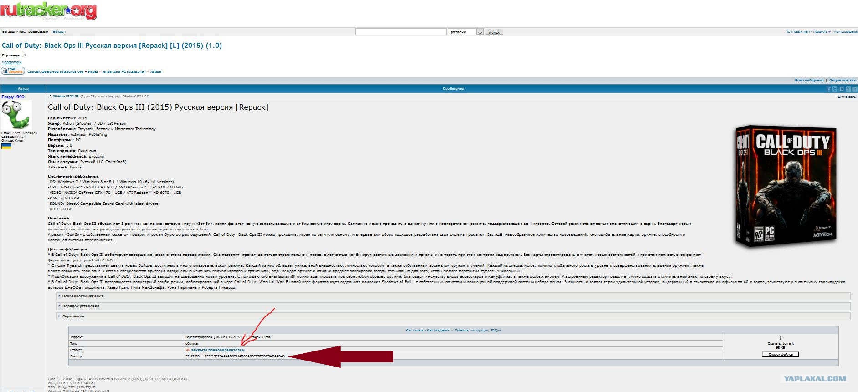The height and width of the screenshot is (392, 858).
Task: Click the Ukraine flag under Empy1992
Action: click(x=6, y=146)
